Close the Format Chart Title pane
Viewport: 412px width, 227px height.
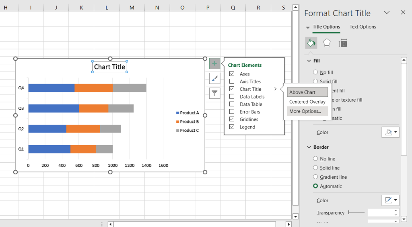coord(403,12)
